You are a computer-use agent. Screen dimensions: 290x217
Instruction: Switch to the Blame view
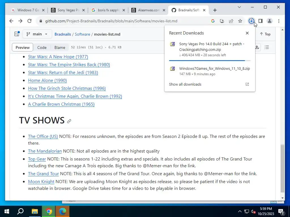pyautogui.click(x=60, y=47)
